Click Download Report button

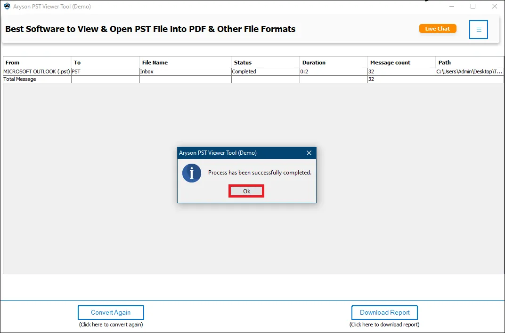point(384,312)
